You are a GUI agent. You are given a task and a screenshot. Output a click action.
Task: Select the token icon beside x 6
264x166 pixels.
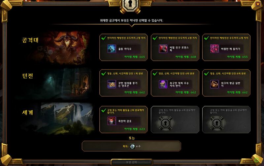pyautogui.click(x=133, y=146)
